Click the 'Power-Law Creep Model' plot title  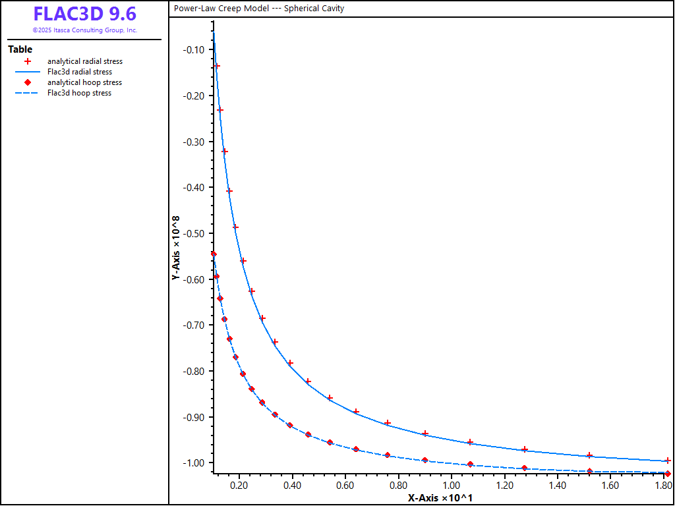click(259, 9)
